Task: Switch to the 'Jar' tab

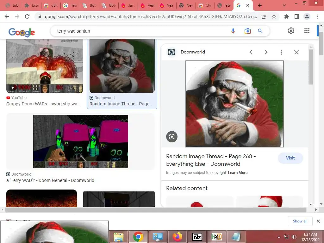Action: click(128, 5)
